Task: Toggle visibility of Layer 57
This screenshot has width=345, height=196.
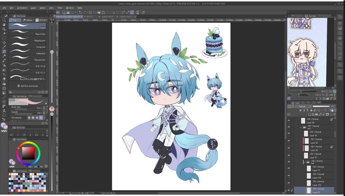Action: tap(289, 155)
